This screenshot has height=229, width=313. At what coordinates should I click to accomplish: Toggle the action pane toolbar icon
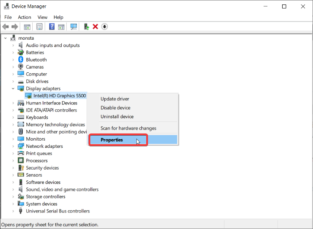coord(61,27)
